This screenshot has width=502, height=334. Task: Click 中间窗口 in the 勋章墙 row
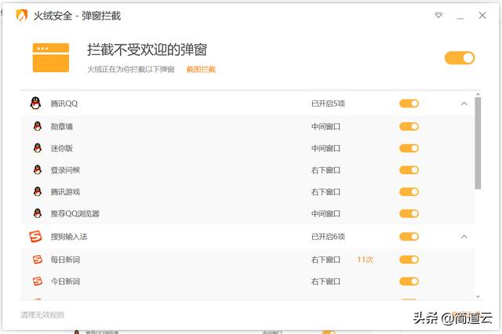(x=326, y=126)
